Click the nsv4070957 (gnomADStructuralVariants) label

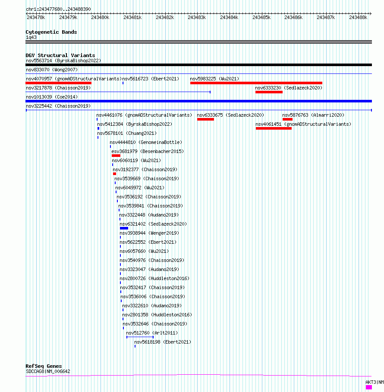point(74,79)
